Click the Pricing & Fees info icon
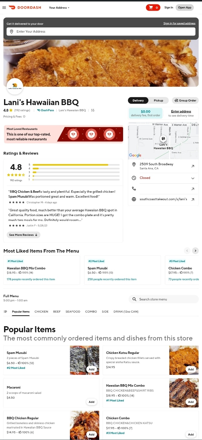 [x=24, y=117]
